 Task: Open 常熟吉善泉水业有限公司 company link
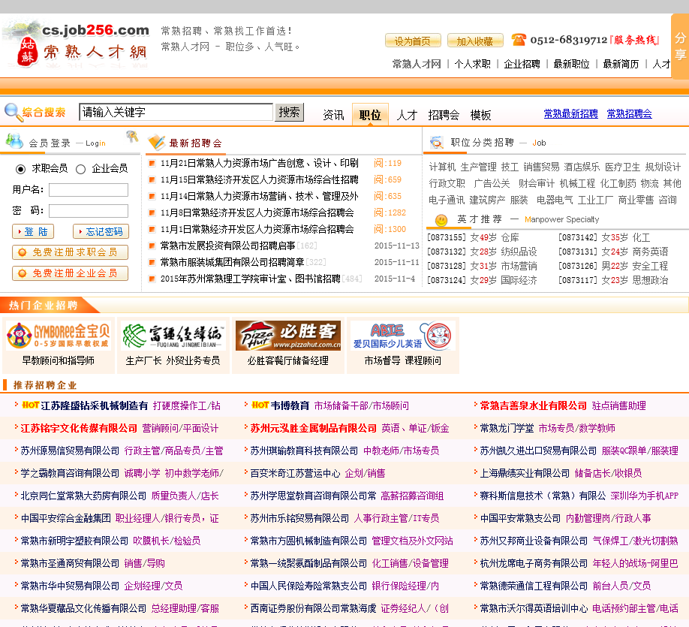point(534,405)
